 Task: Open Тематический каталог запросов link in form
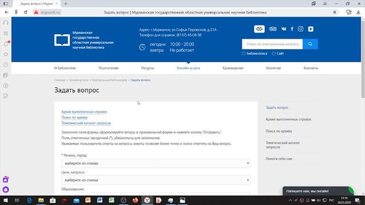click(86, 123)
